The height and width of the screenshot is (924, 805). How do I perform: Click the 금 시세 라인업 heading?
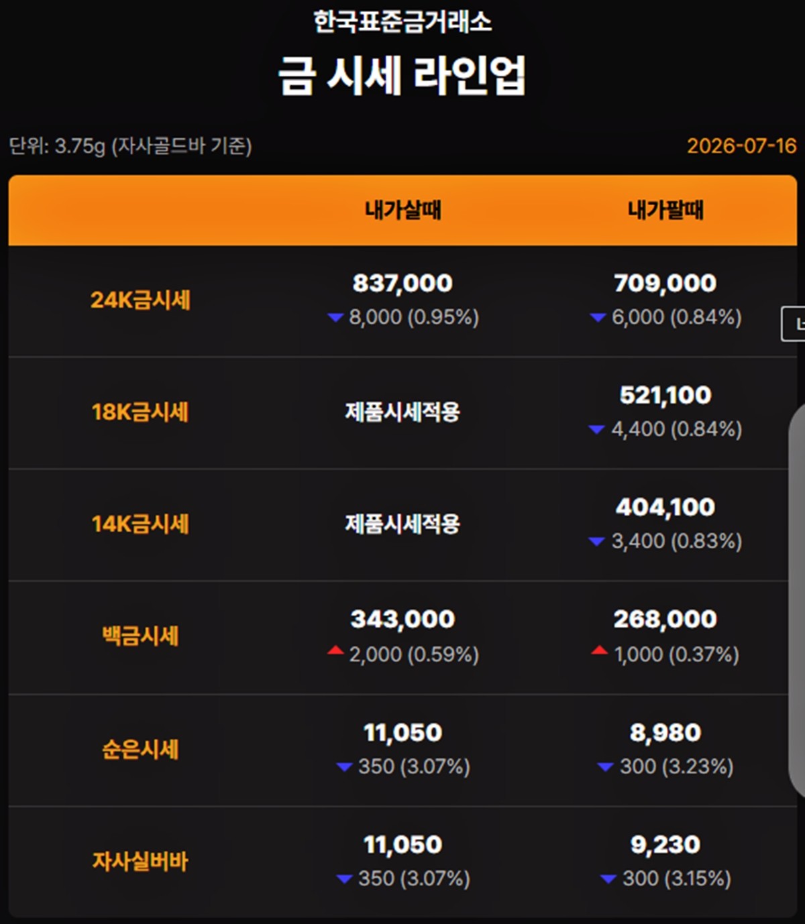click(x=402, y=75)
